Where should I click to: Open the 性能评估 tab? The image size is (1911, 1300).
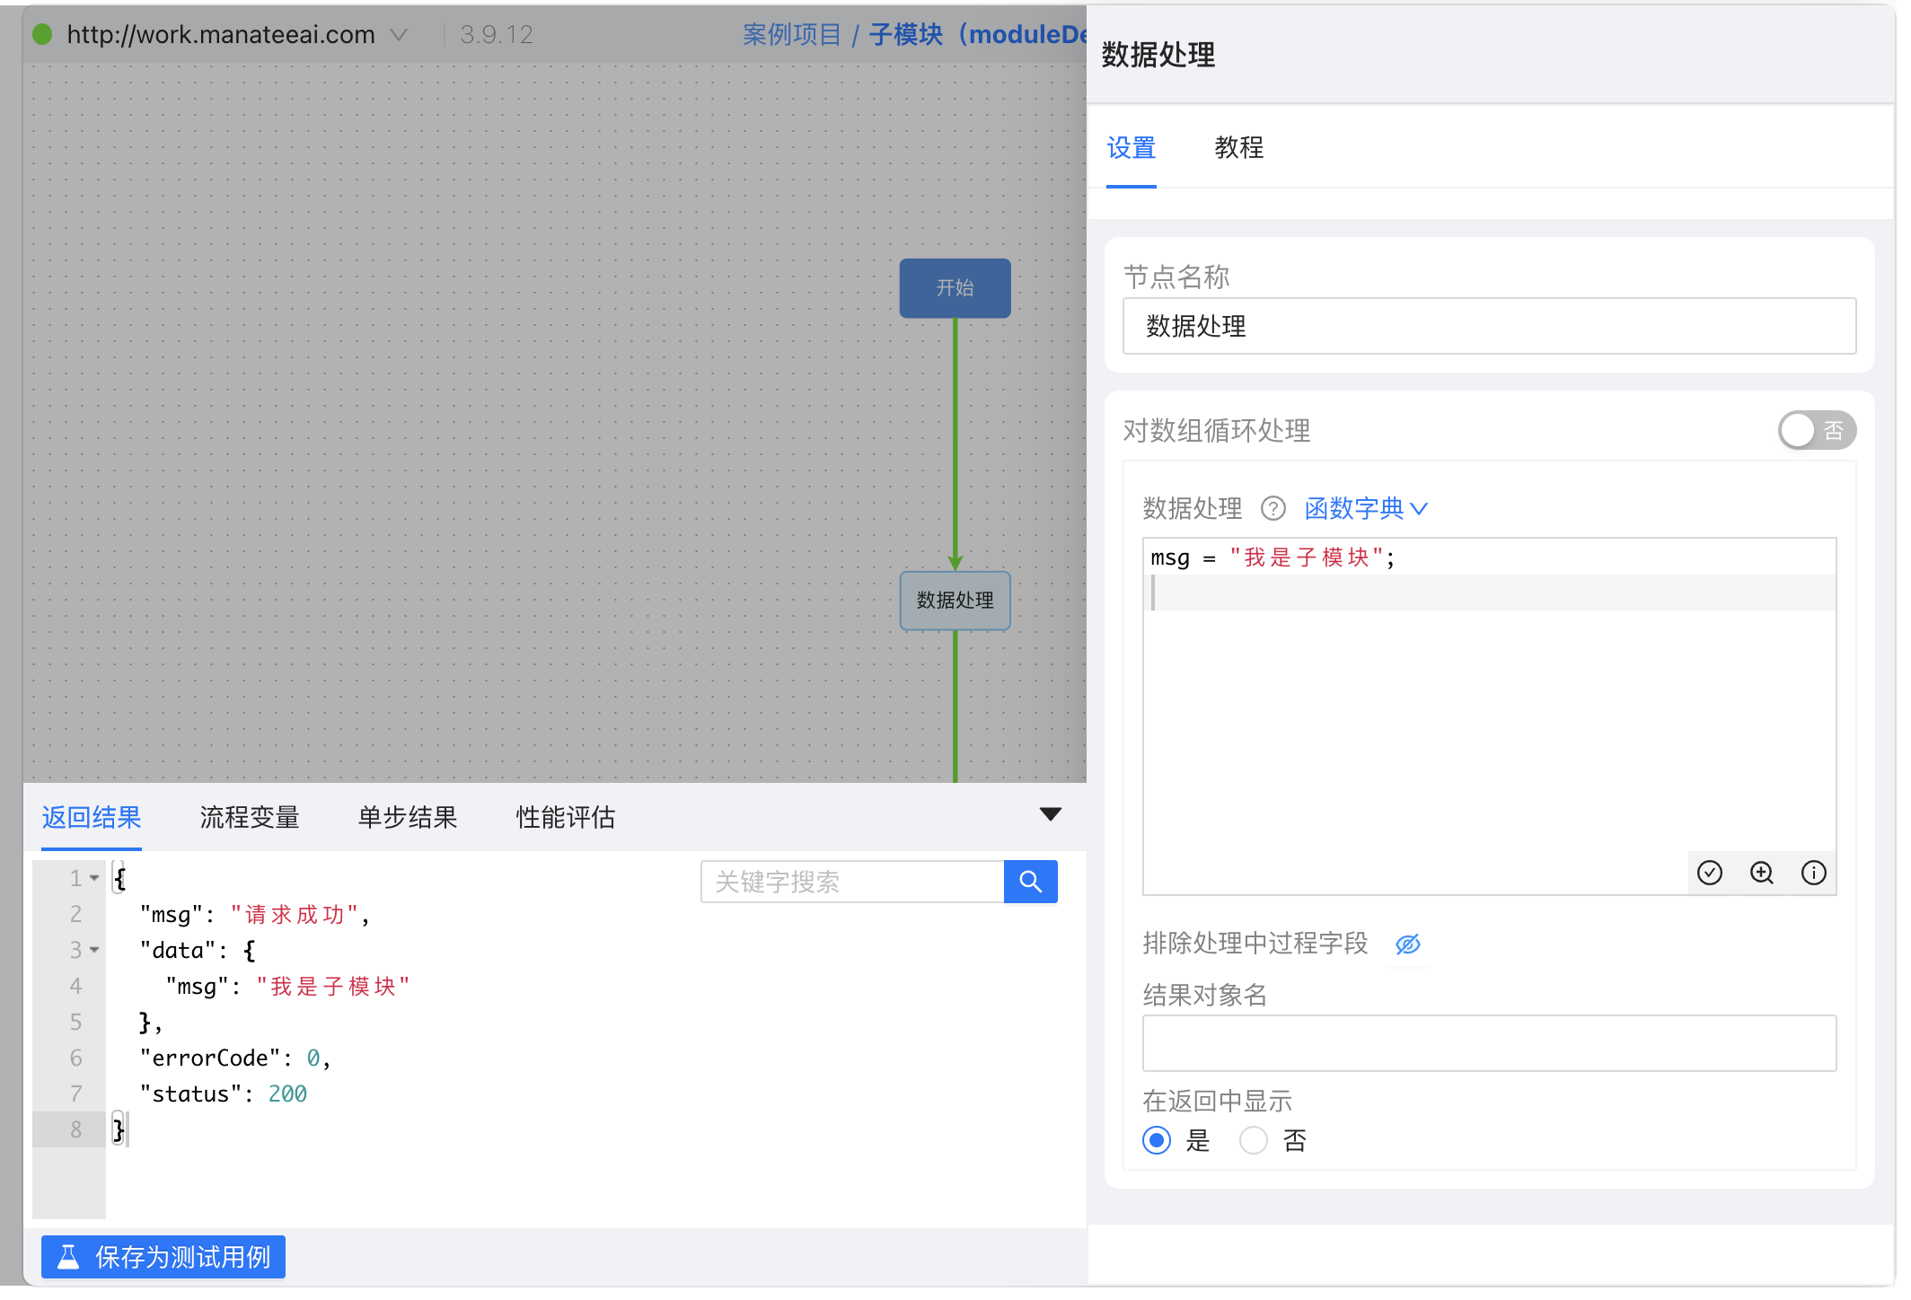tap(566, 817)
